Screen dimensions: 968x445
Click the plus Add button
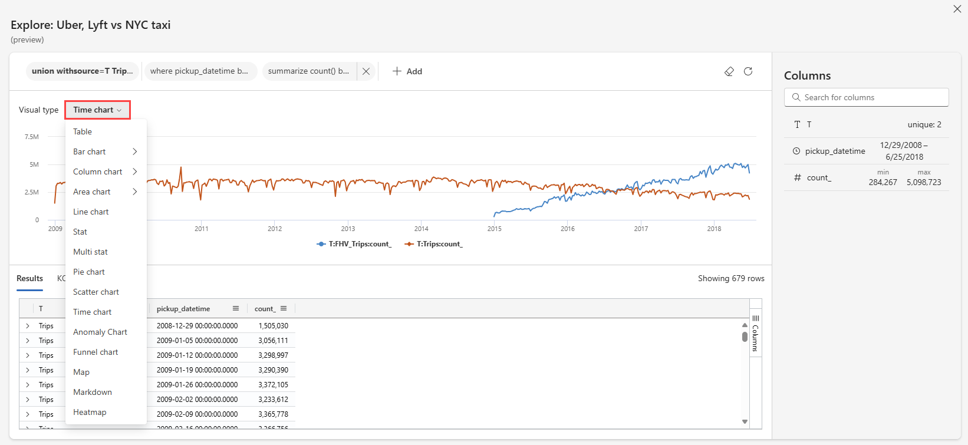tap(407, 71)
